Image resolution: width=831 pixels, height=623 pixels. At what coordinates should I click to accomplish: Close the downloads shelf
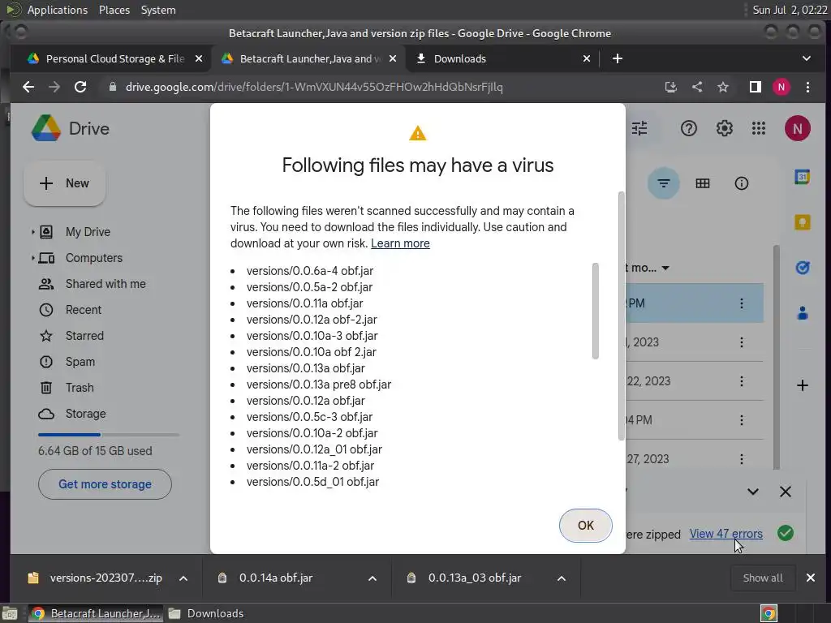pyautogui.click(x=811, y=578)
